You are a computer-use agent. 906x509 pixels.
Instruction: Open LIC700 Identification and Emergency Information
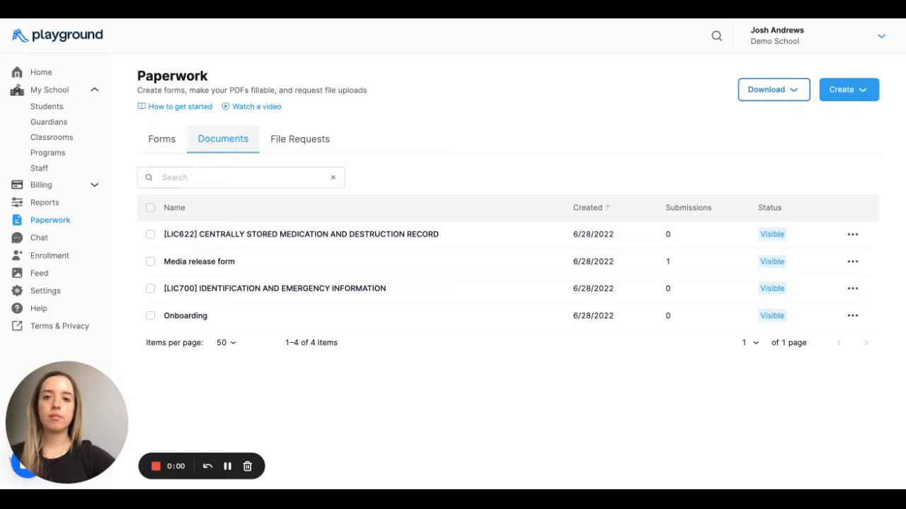point(275,288)
